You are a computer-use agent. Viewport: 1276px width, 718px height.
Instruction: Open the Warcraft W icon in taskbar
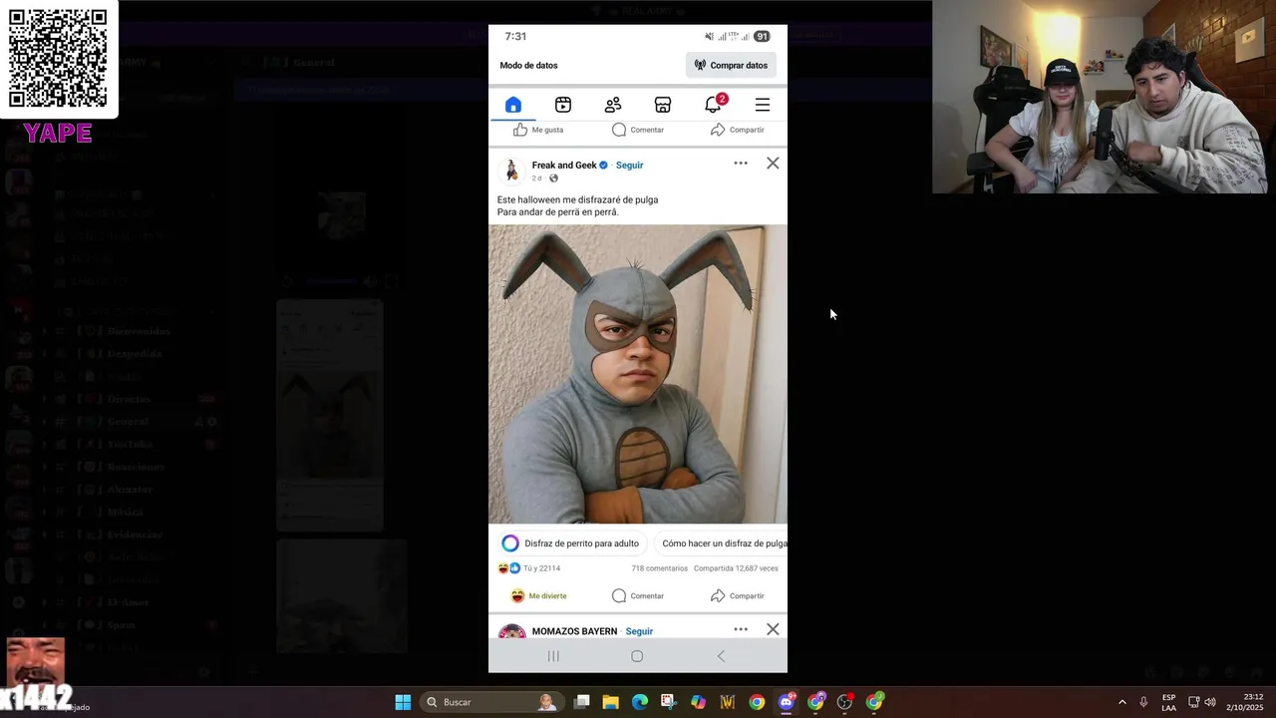coord(728,702)
